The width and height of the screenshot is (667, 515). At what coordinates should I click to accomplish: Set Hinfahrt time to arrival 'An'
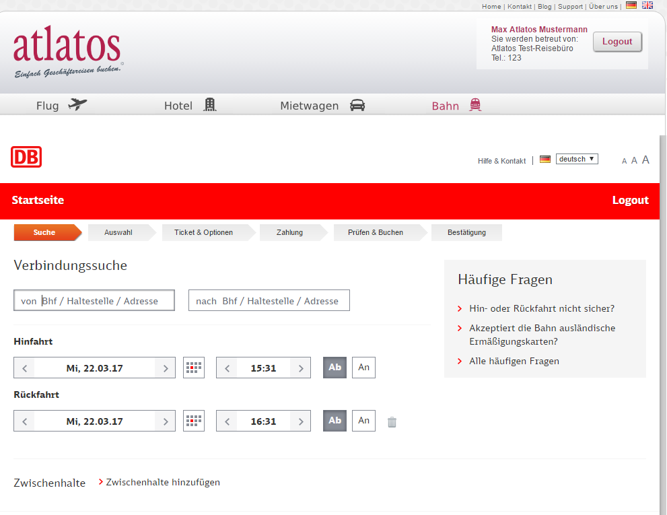click(x=363, y=368)
